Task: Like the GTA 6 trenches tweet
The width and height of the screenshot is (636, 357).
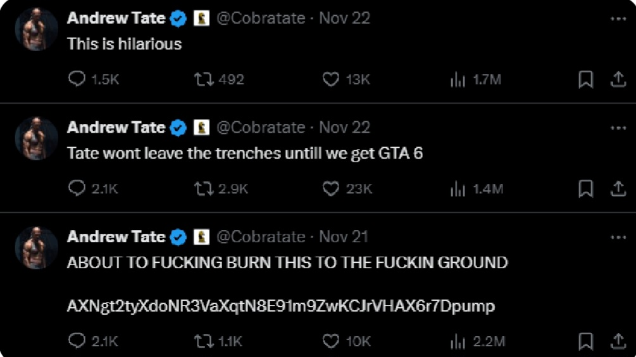Action: point(331,188)
